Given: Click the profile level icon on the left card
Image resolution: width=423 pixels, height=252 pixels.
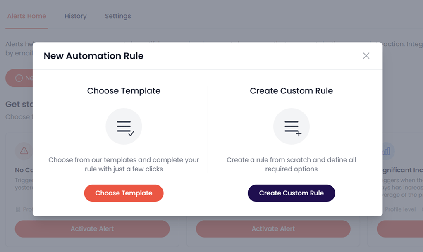Looking at the screenshot, I should [x=18, y=209].
